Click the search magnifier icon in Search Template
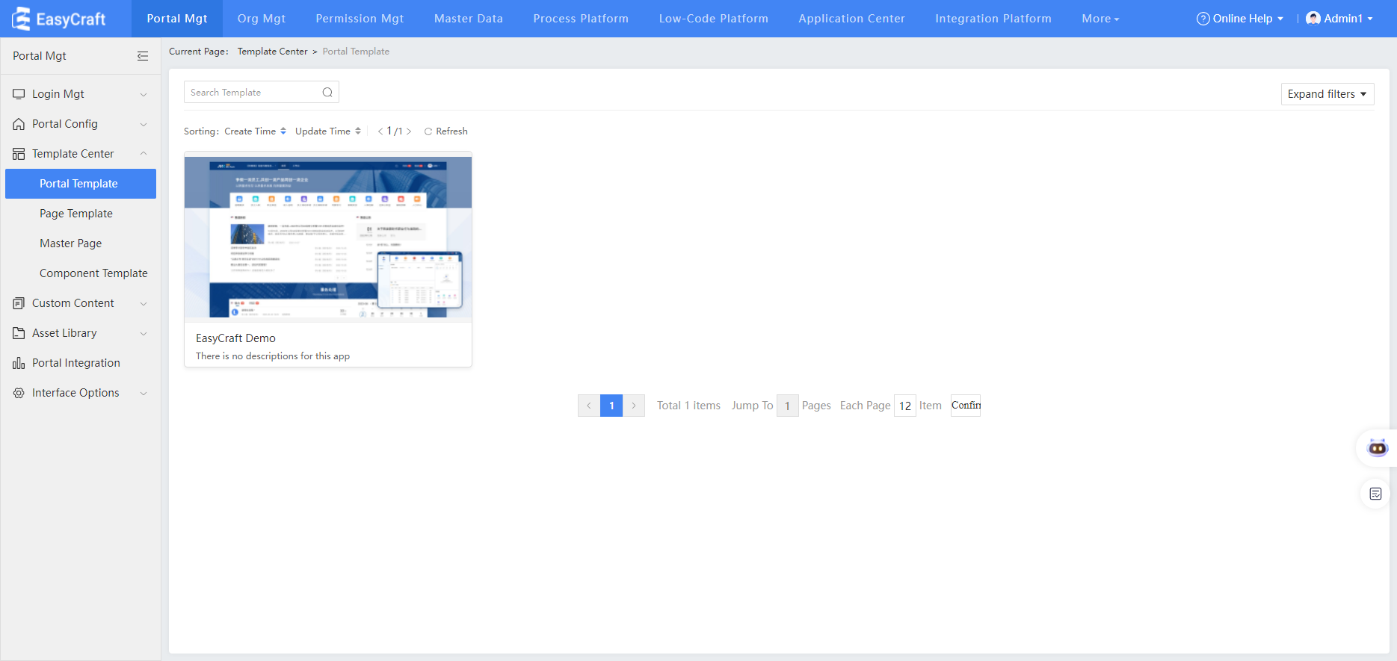1397x661 pixels. 327,93
